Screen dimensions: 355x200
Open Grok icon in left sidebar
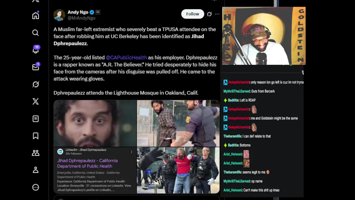click(35, 84)
